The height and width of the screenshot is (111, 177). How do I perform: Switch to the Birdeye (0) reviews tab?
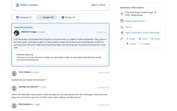(68, 17)
